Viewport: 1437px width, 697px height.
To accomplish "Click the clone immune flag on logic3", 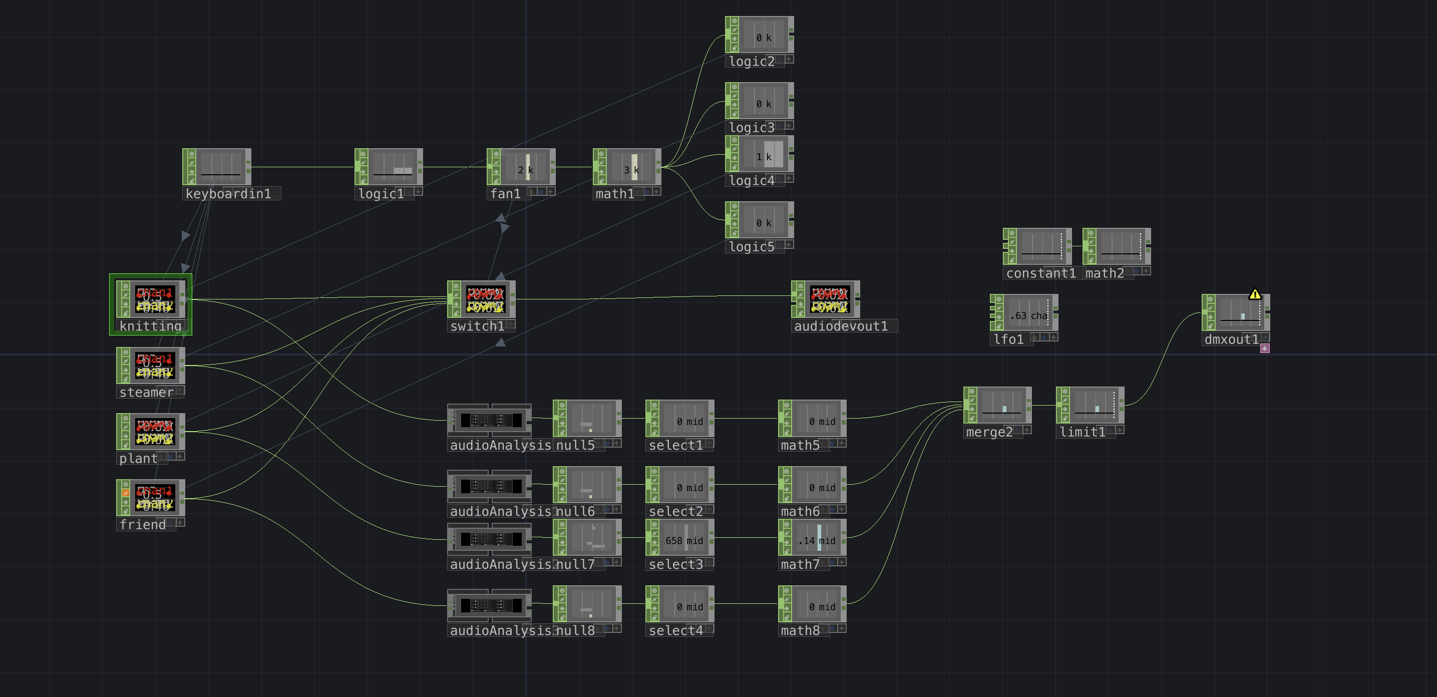I will [734, 97].
